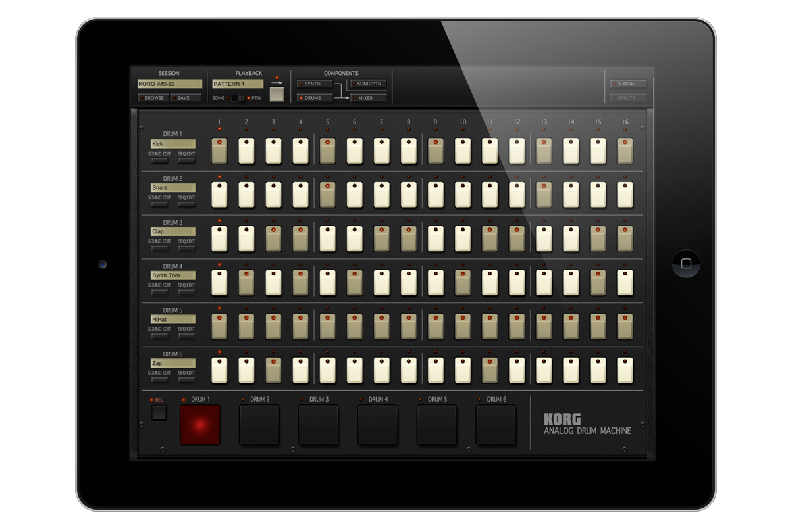Open the Clap sound selector for Drum 3

[173, 231]
